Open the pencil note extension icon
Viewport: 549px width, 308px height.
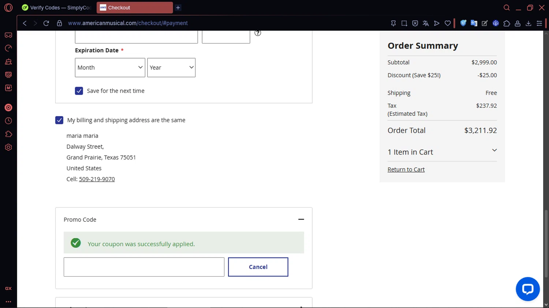(485, 23)
